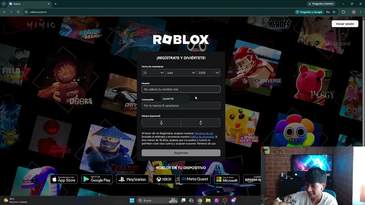Open the weather widget showing 20°C
Viewport: 365px width, 205px height.
(16, 200)
